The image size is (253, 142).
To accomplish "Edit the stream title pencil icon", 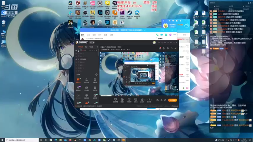I will [108, 50].
